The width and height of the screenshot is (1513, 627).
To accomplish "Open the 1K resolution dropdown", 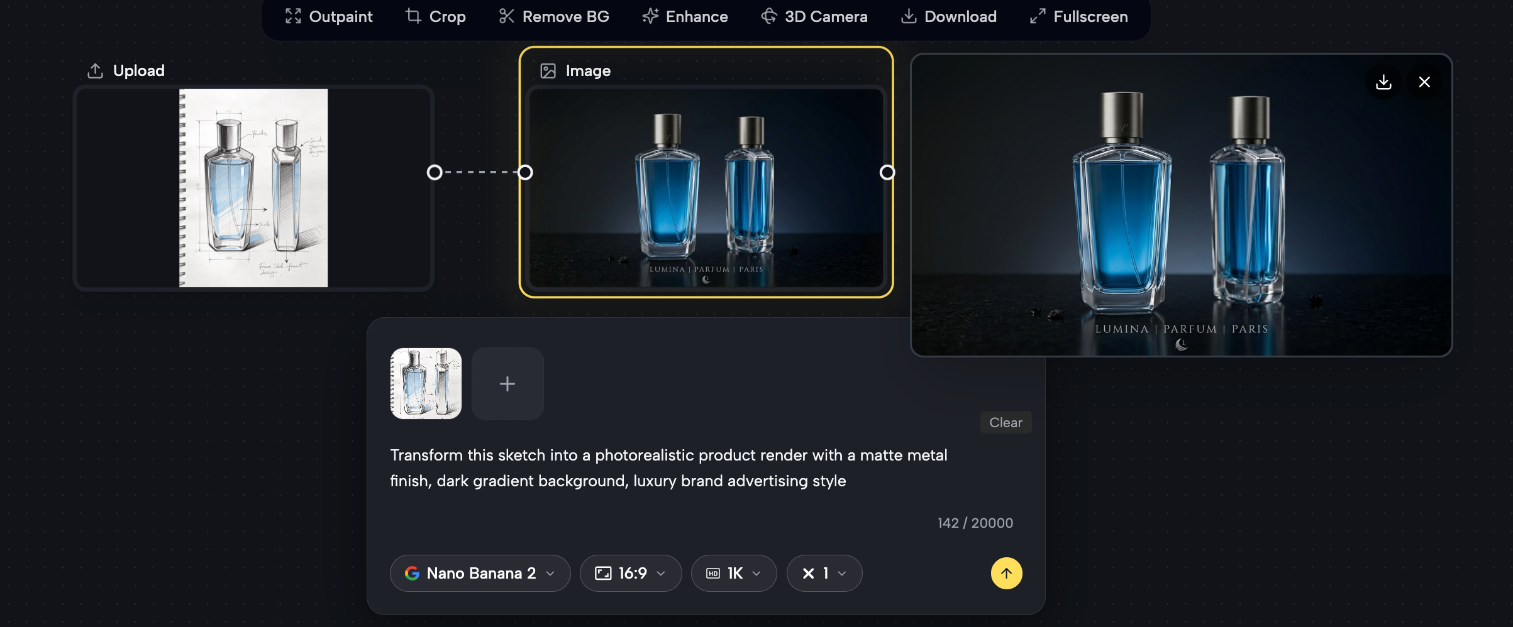I will 733,573.
